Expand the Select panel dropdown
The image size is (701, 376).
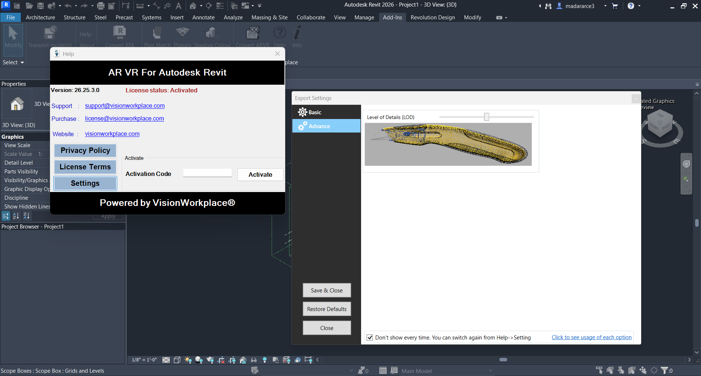[14, 62]
